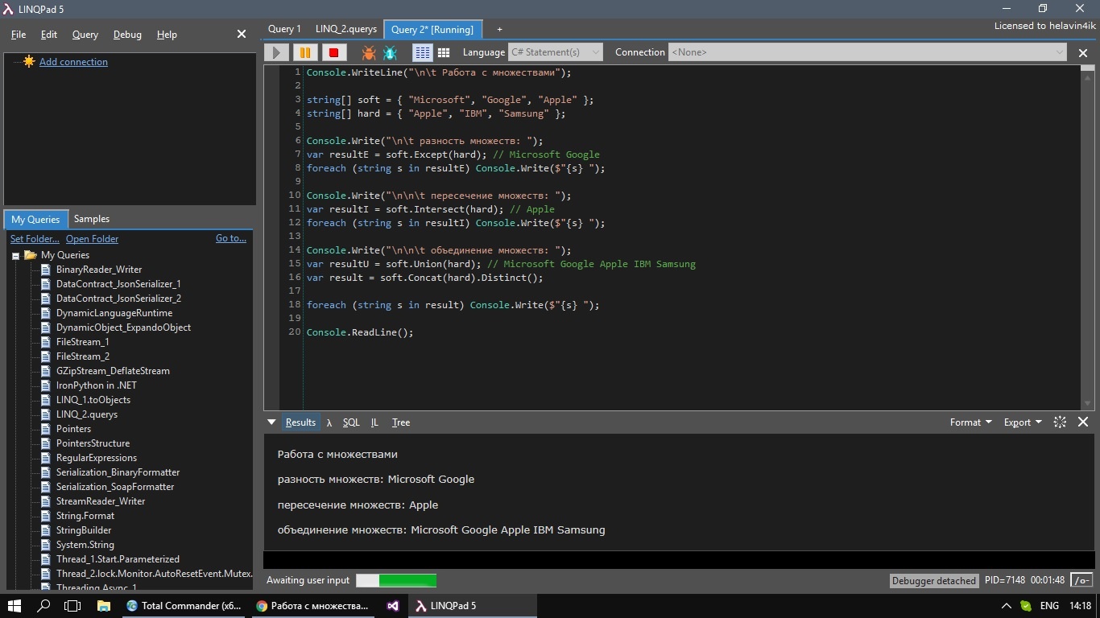This screenshot has width=1100, height=618.
Task: Click the orange bug debug icon
Action: pos(369,52)
